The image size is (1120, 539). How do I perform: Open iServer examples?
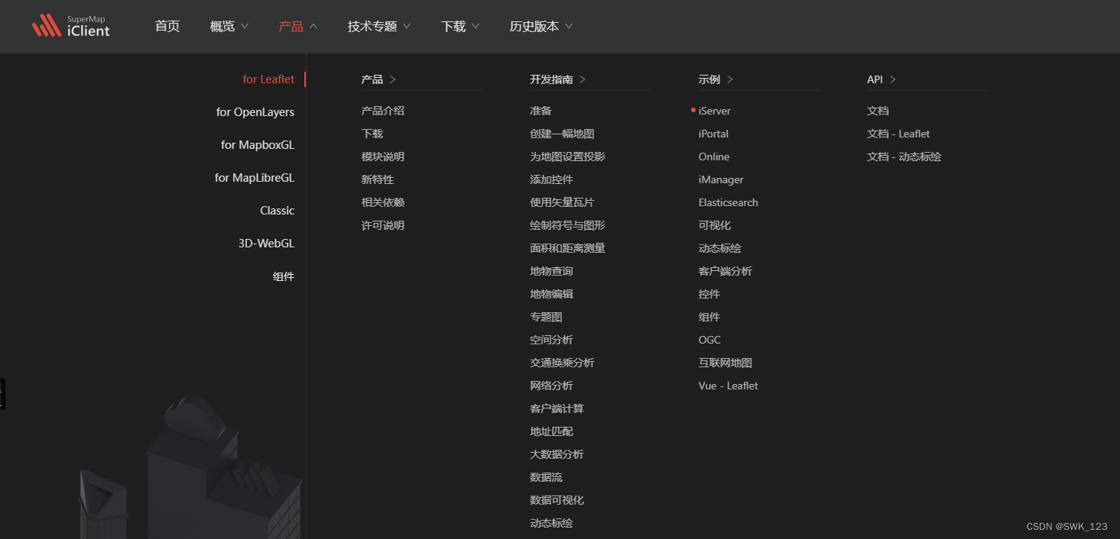[714, 111]
